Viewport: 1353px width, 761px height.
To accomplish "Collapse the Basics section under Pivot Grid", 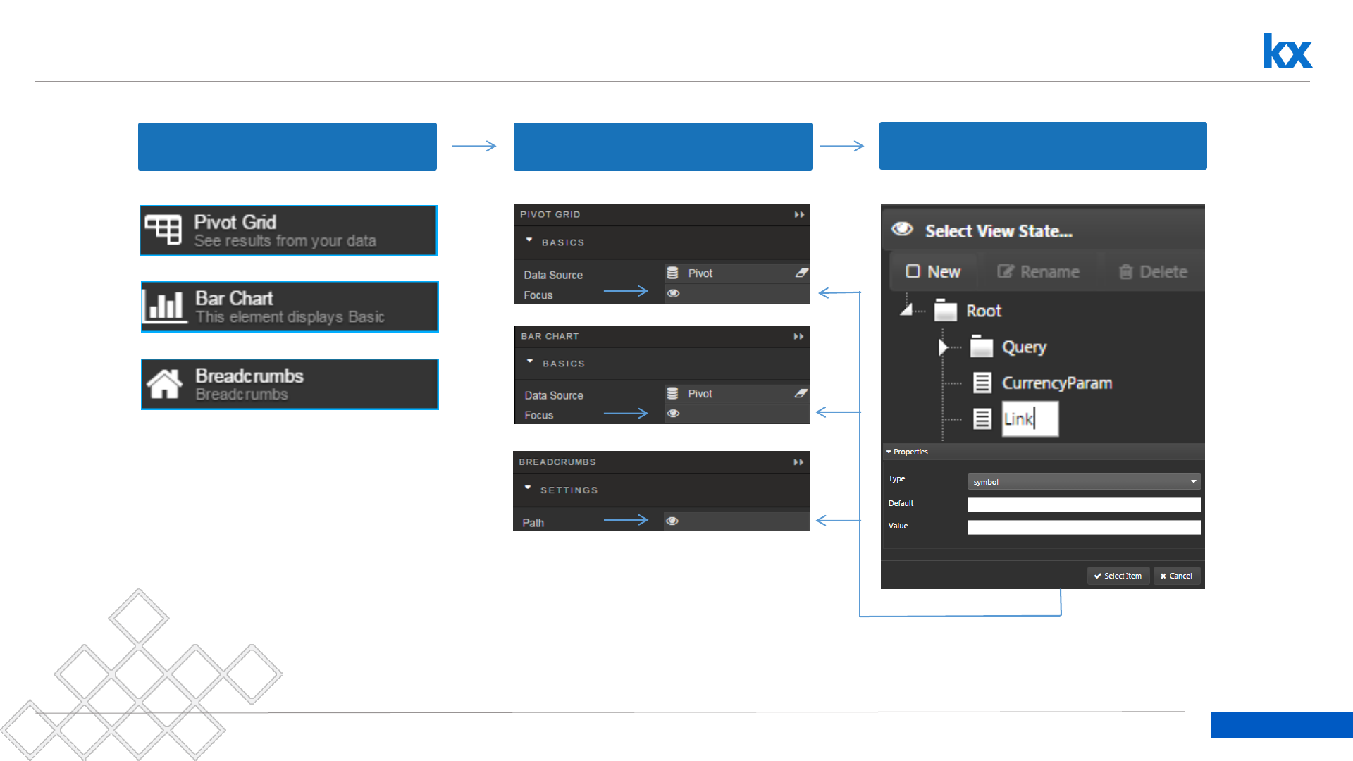I will point(529,241).
